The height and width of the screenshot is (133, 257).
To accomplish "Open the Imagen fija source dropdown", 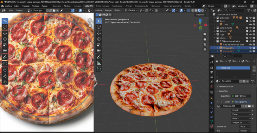I will (x=241, y=123).
